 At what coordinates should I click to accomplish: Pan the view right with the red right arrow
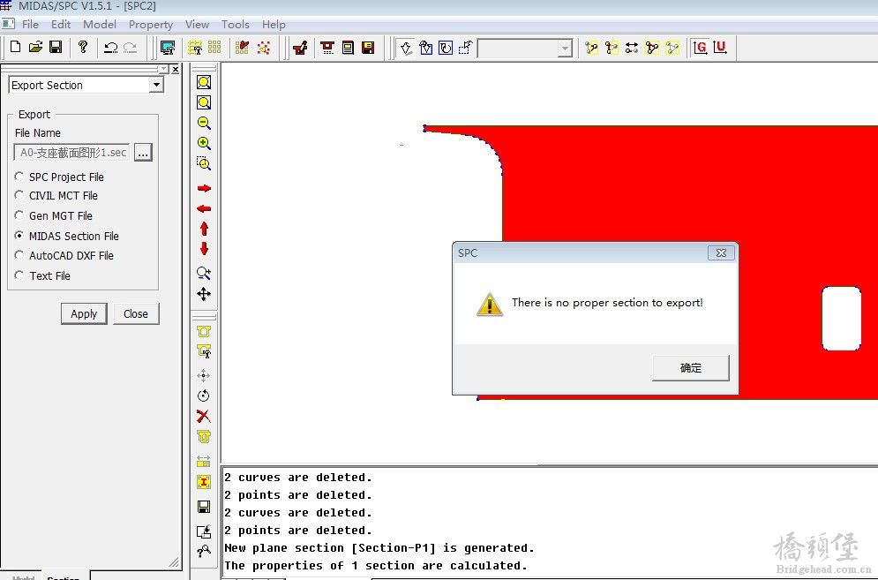[x=204, y=188]
